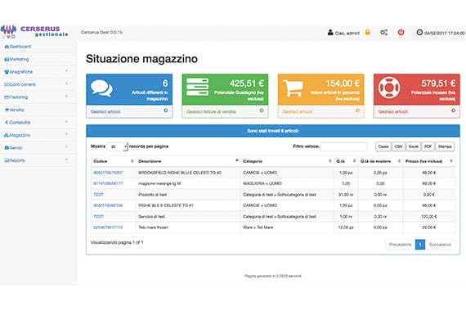
Task: Expand the Magazzino sidebar submenu arrow
Action: coord(66,134)
